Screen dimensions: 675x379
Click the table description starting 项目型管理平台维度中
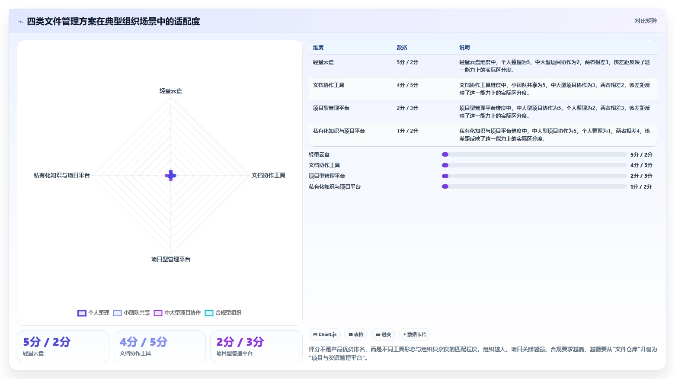[555, 112]
